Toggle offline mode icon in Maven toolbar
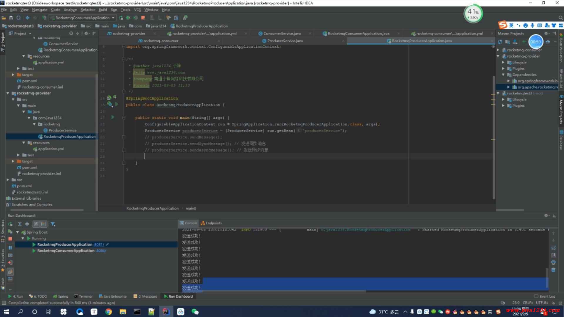Viewport: 564px width, 317px height. [x=548, y=42]
